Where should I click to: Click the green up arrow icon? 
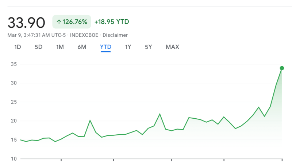(59, 22)
